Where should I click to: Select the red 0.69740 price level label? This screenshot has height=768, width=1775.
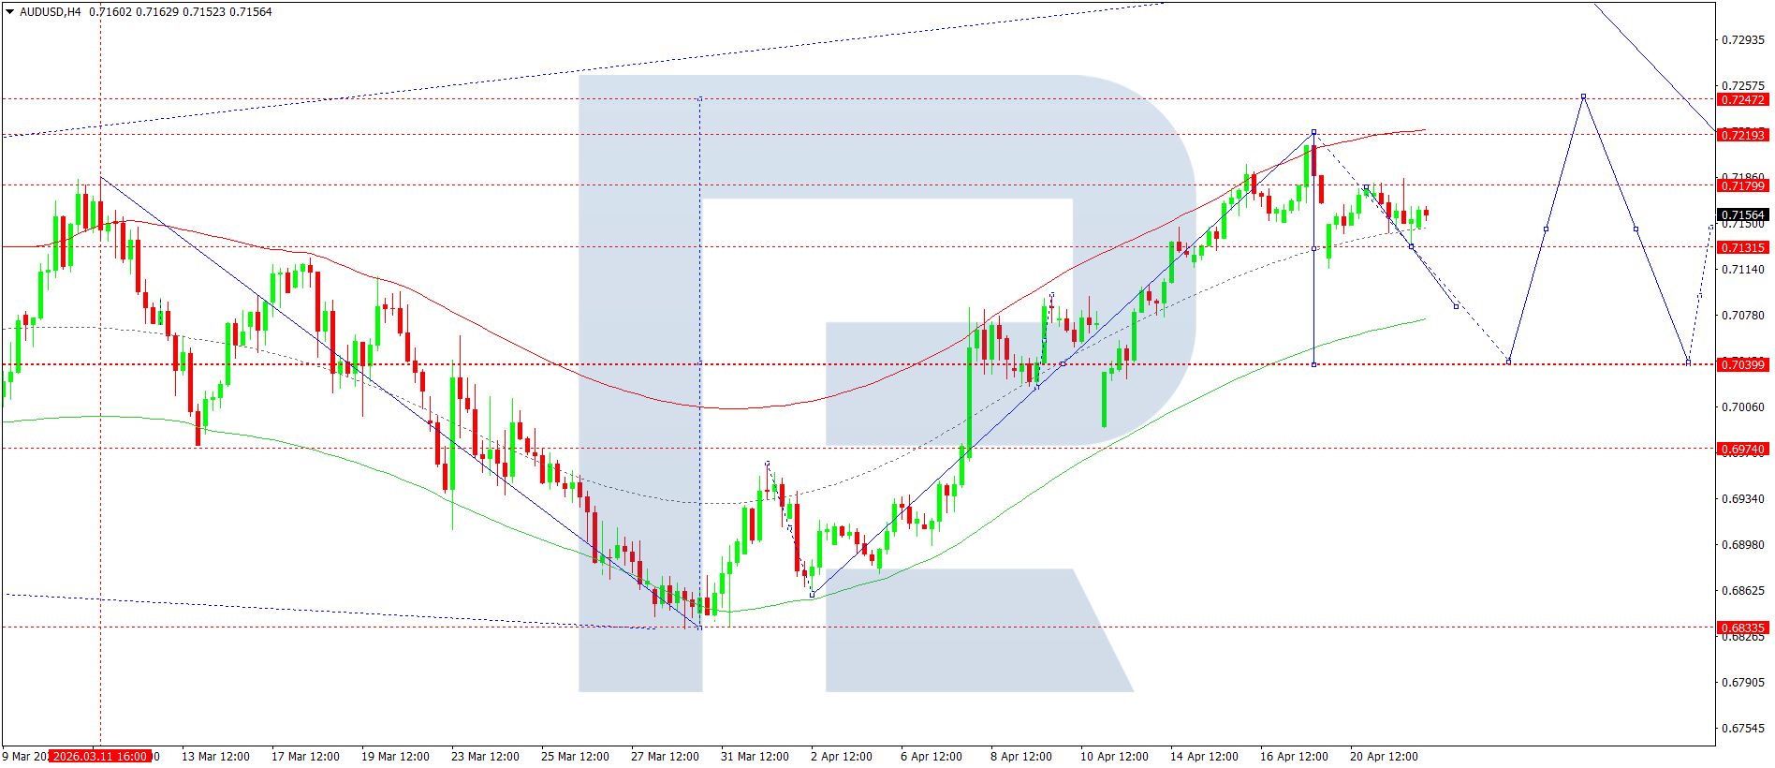(1742, 450)
